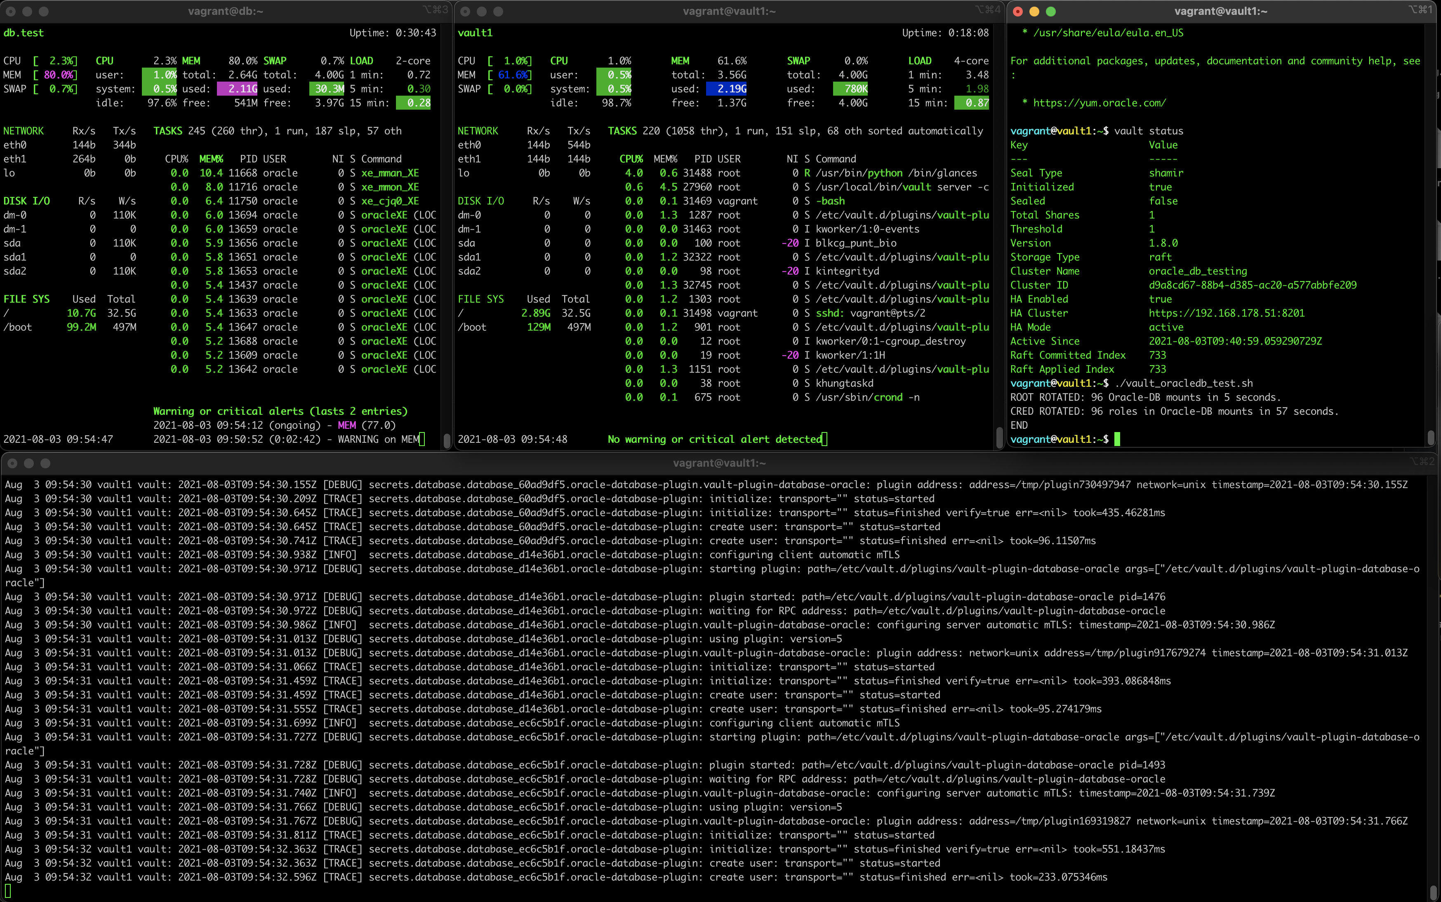This screenshot has width=1441, height=902.
Task: Select the xe_mman_XE oracle process row
Action: coord(390,173)
